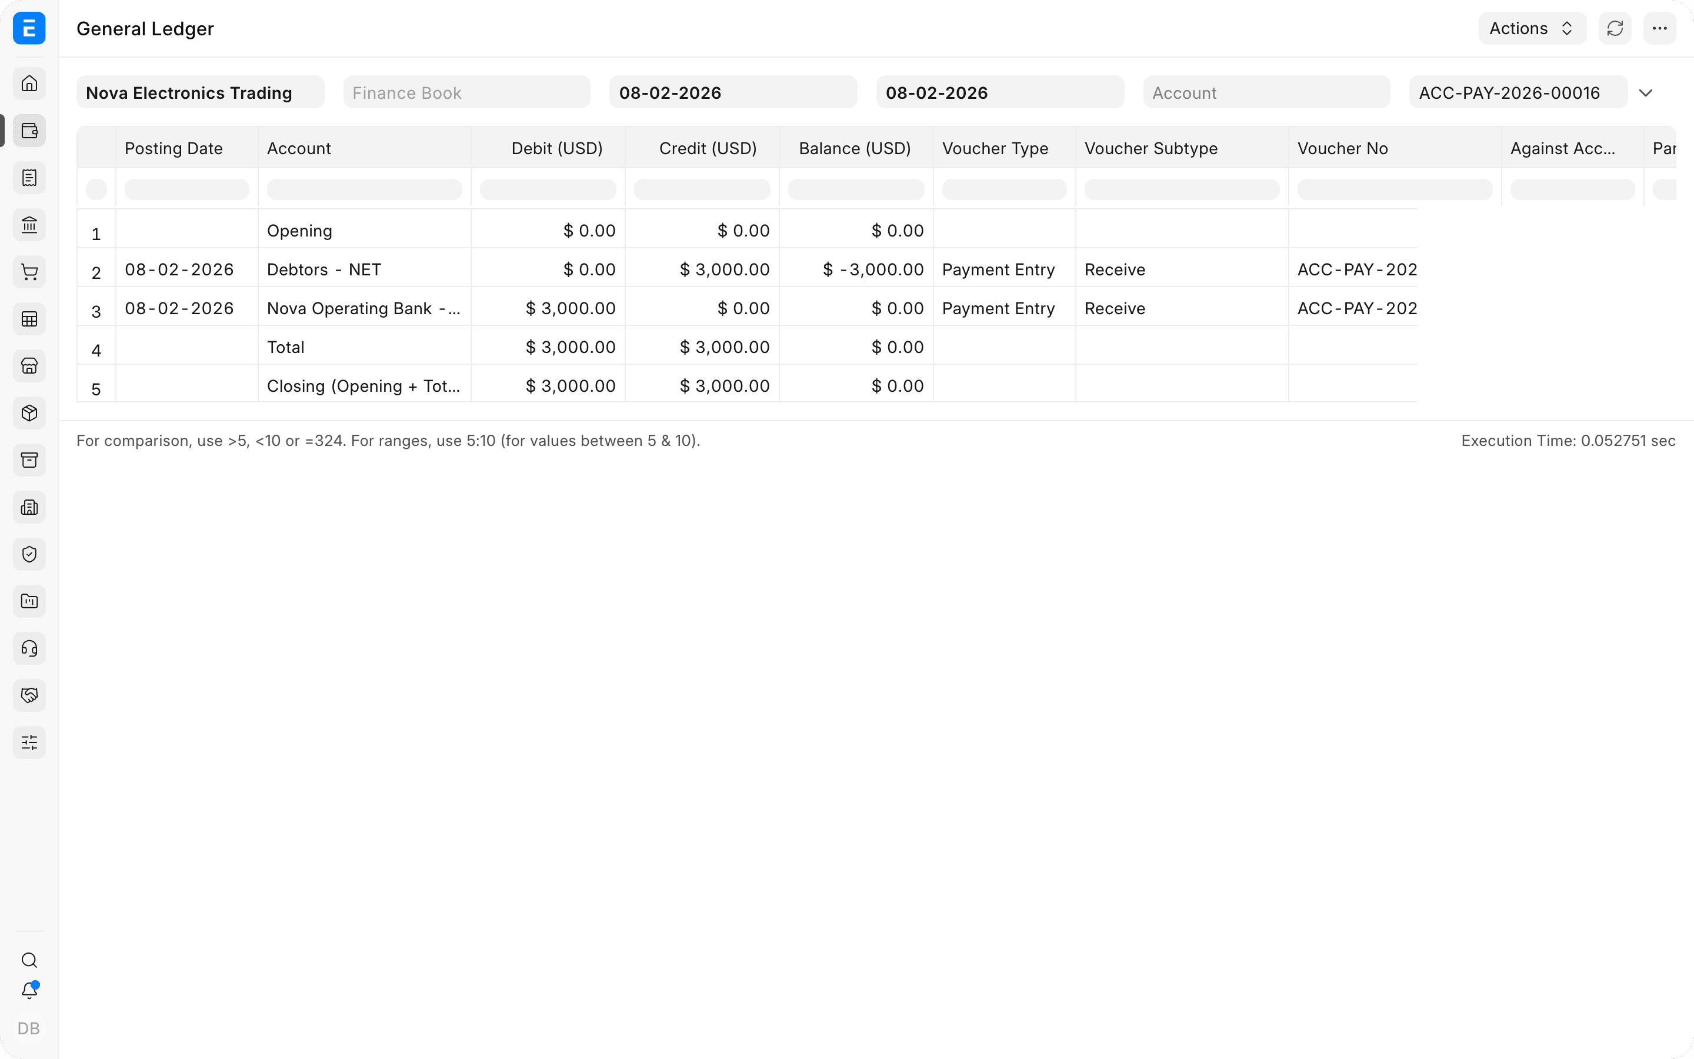
Task: Click the second To Date field
Action: point(1001,92)
